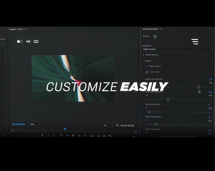This screenshot has height=171, width=215.
Task: Expand the Media Replace group
Action: [x=144, y=55]
